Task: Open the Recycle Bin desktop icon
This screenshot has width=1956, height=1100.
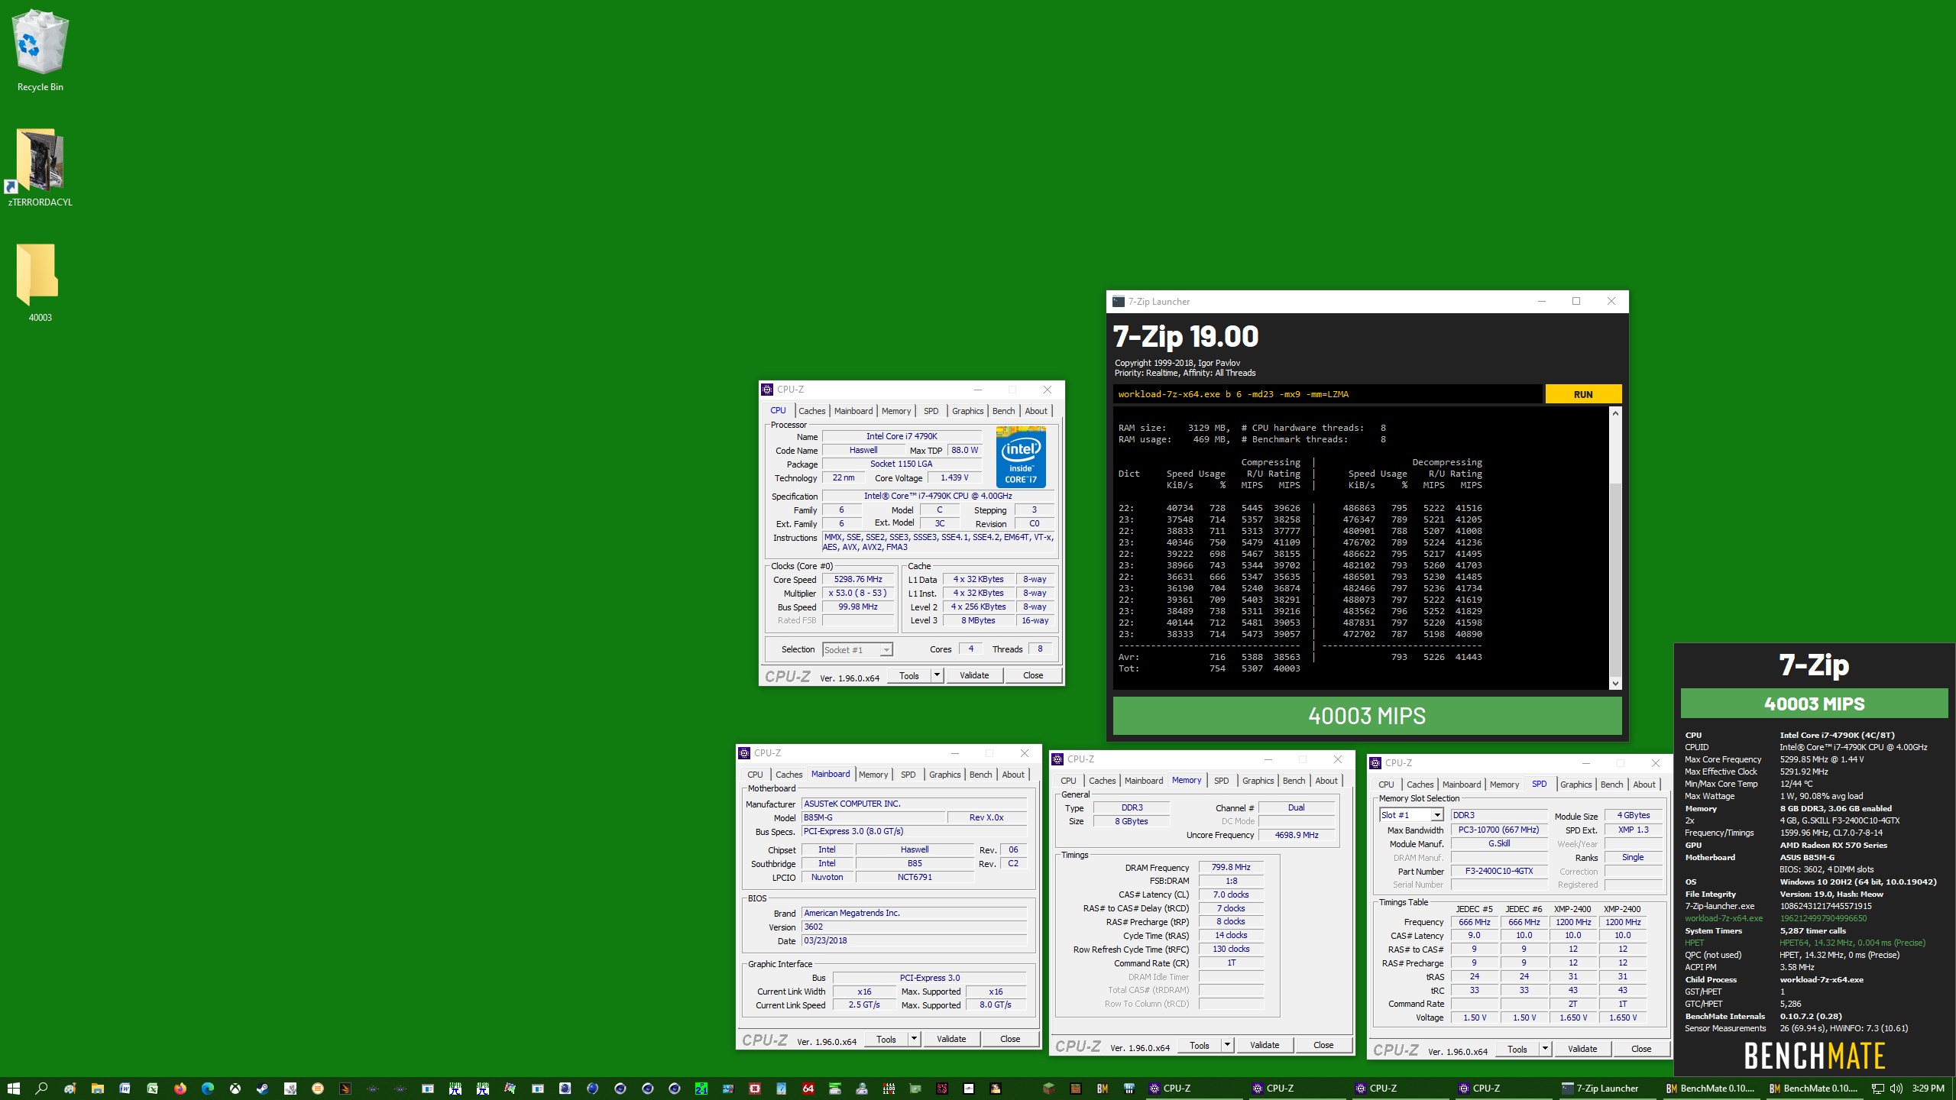Action: point(40,51)
